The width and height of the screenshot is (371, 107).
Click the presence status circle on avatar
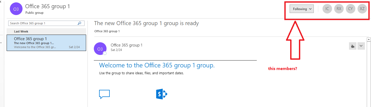[105, 53]
